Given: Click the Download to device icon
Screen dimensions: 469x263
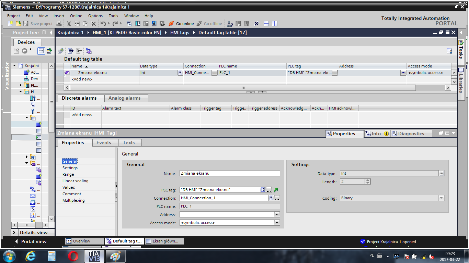Looking at the screenshot, I should (138, 24).
